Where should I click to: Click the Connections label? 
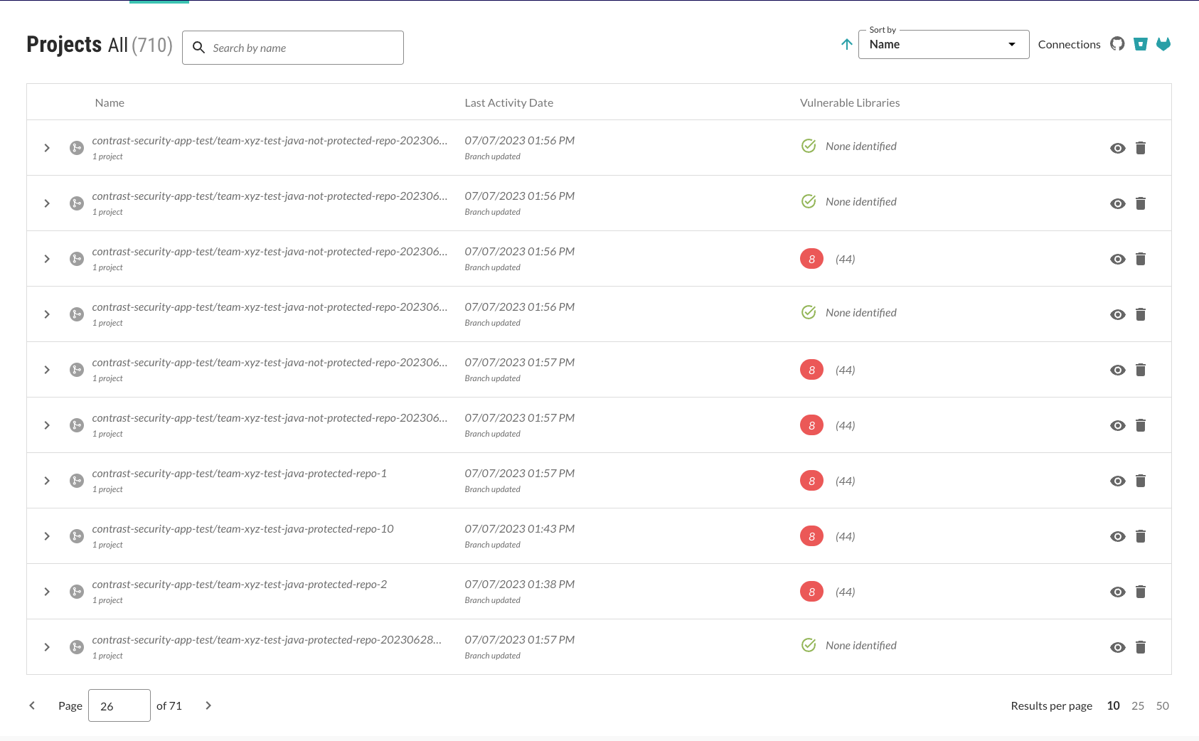point(1069,44)
